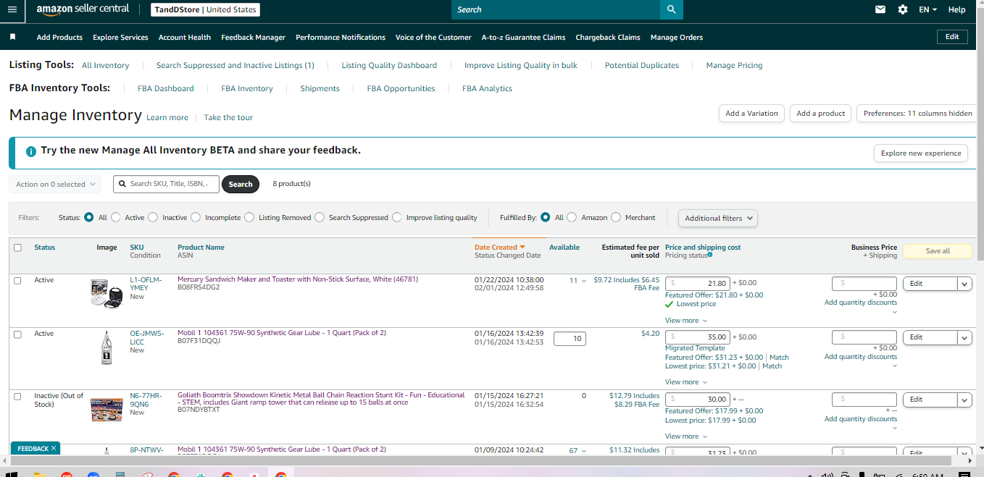
Task: Open Search Suppressed and Inactive Listings (1)
Action: point(235,65)
